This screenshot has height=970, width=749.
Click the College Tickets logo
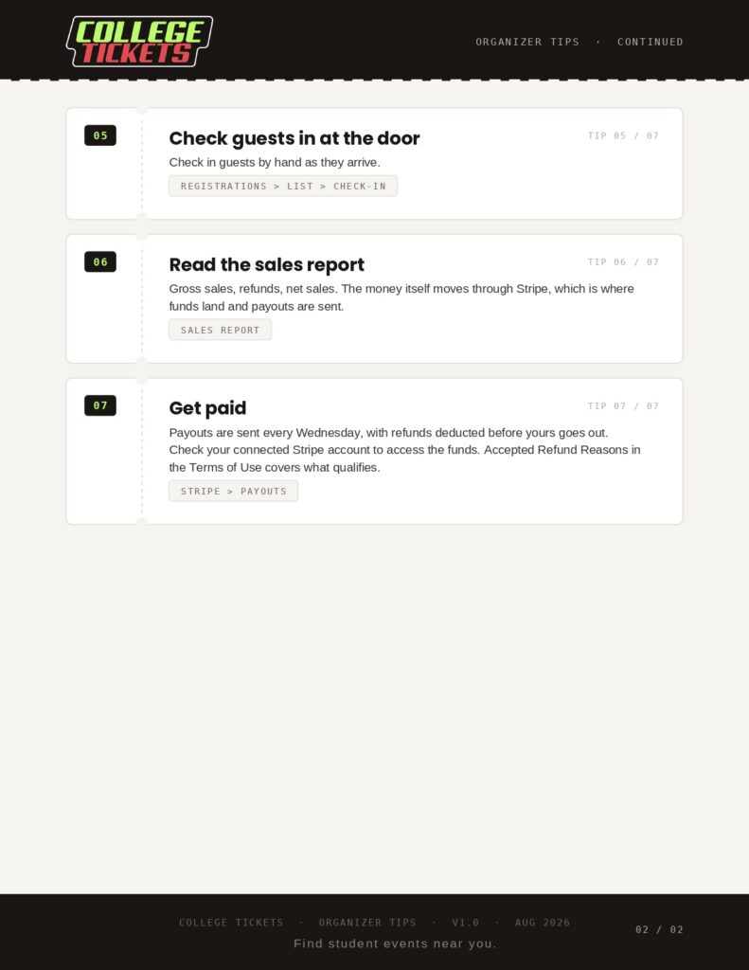pos(139,42)
